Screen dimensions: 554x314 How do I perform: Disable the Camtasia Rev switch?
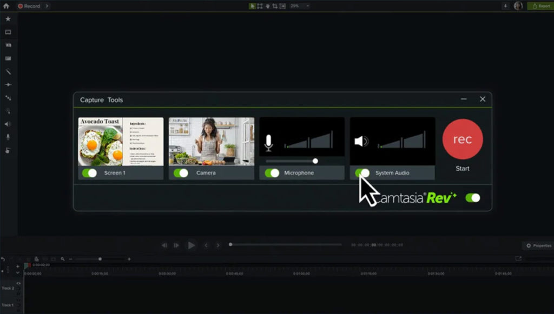(x=472, y=198)
